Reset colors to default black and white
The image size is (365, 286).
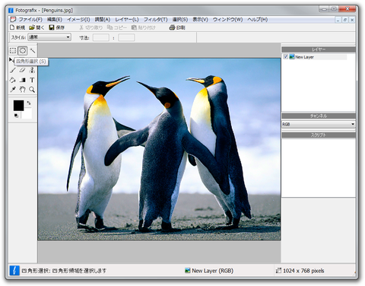(x=16, y=116)
